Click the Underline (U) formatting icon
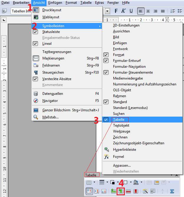Viewport: 184px width, 197px height. (x=131, y=11)
